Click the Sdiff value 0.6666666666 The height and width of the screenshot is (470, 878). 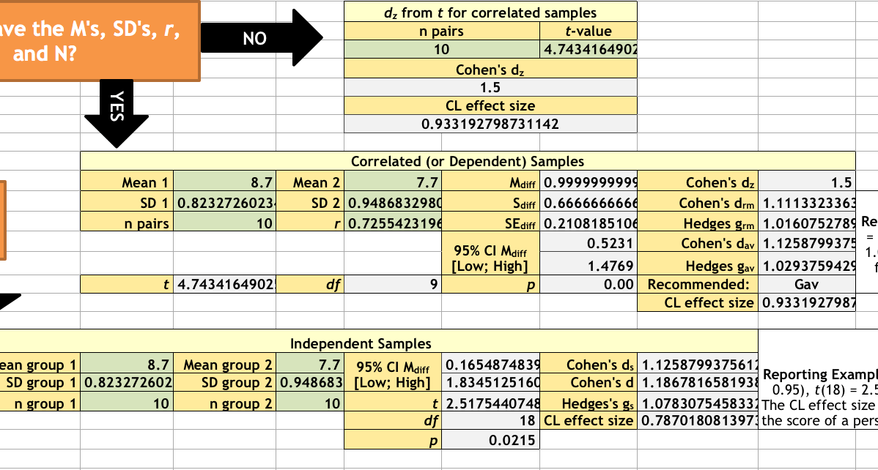point(589,203)
